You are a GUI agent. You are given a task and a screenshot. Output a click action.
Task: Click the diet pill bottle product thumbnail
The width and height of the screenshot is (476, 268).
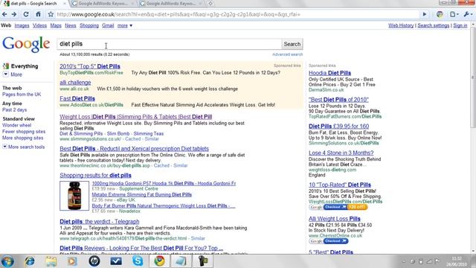[74, 196]
